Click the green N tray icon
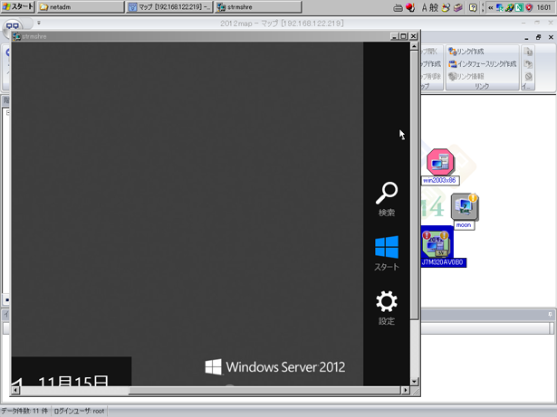The height and width of the screenshot is (417, 557). [519, 7]
